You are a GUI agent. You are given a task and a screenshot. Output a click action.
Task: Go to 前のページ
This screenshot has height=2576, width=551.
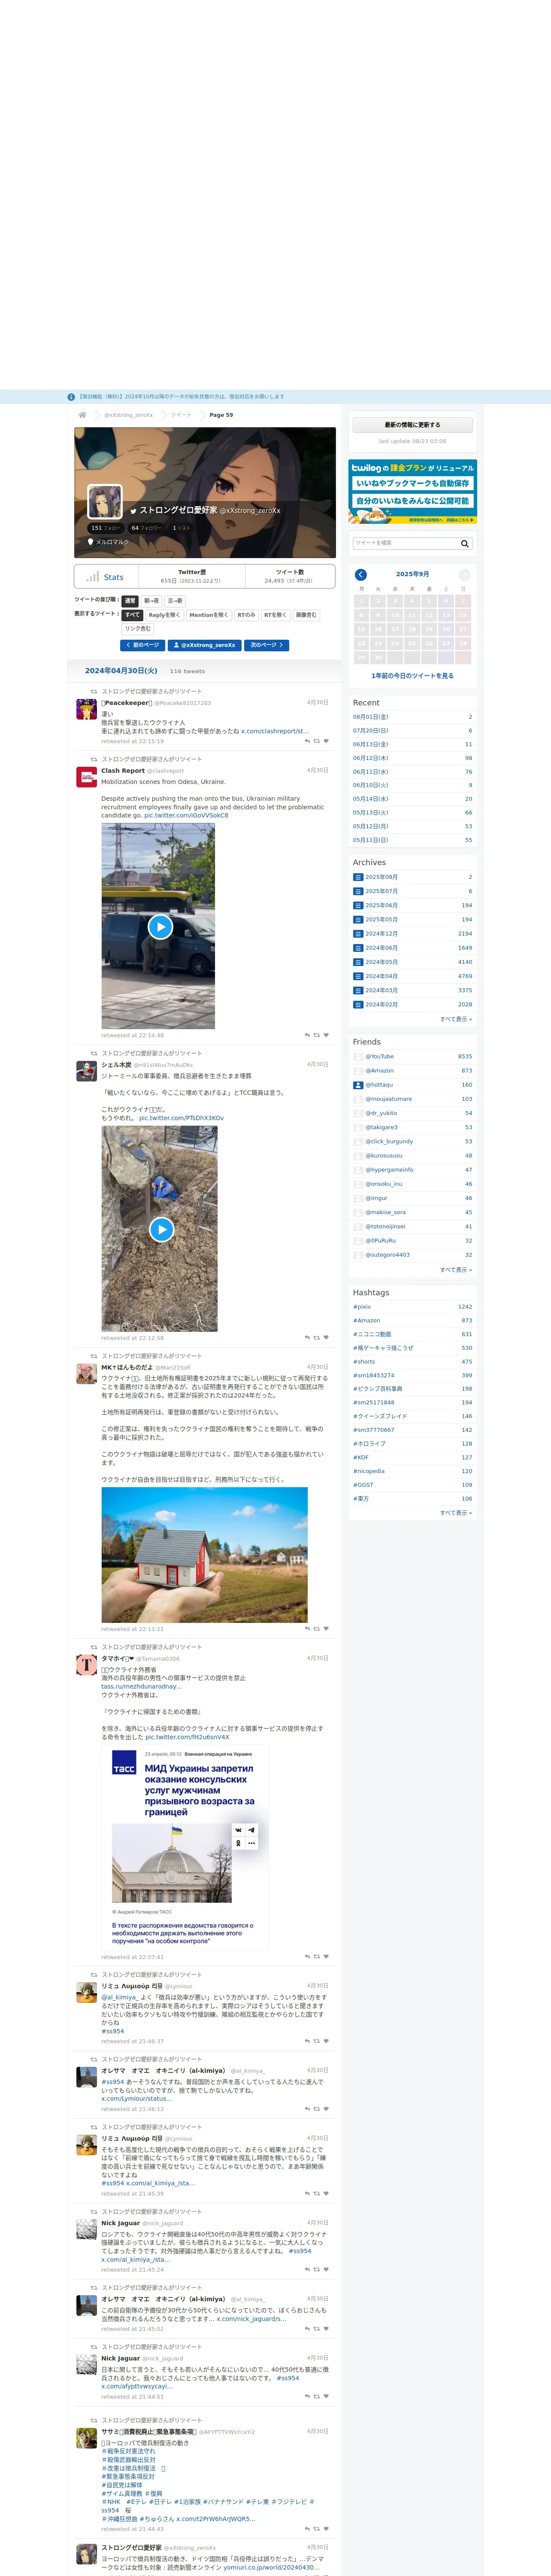click(141, 645)
